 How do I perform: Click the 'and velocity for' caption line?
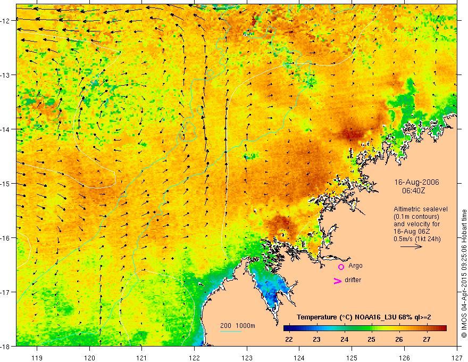416,224
